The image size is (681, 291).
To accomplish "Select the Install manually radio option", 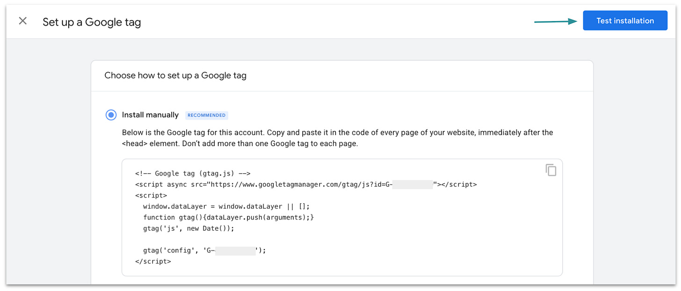I will (x=111, y=115).
